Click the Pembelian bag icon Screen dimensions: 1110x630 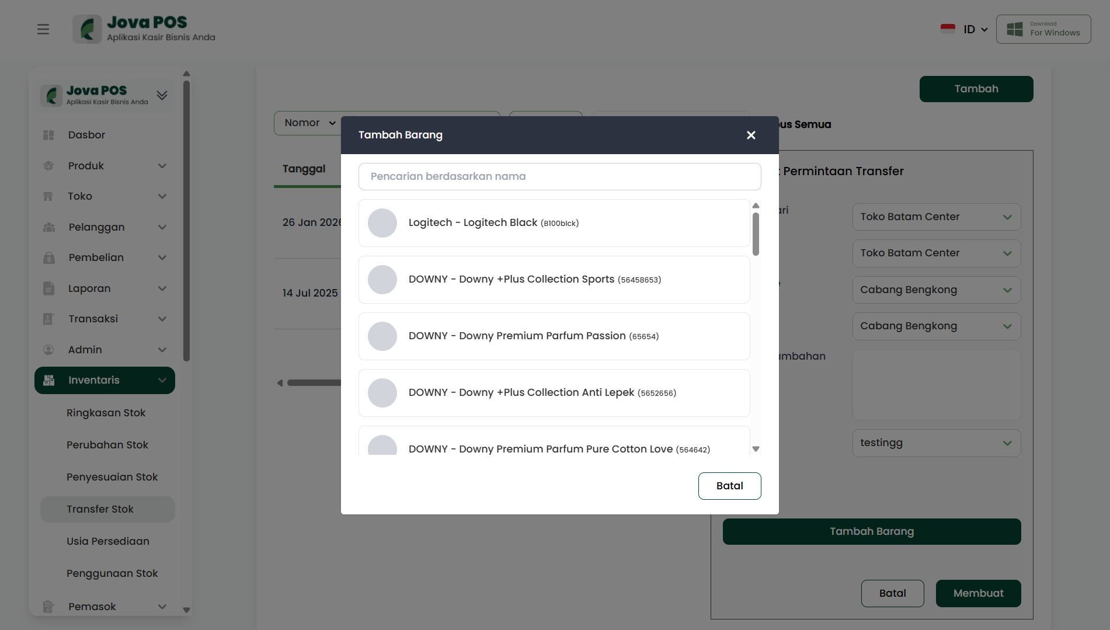click(x=48, y=257)
